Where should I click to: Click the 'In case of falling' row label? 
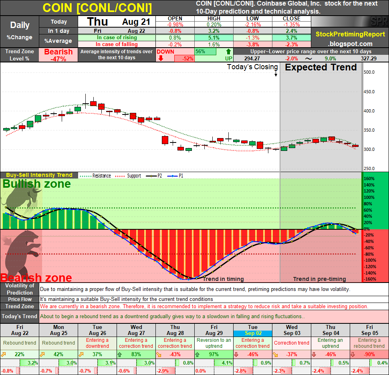coord(117,44)
